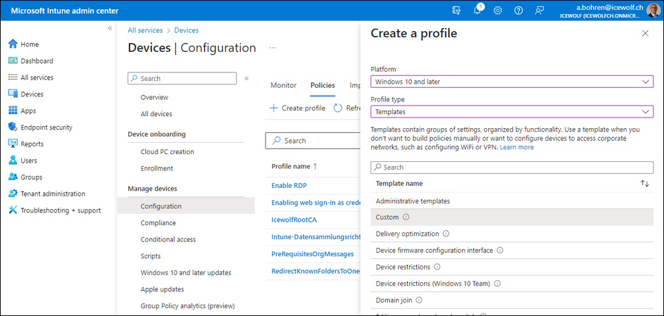Image resolution: width=664 pixels, height=316 pixels.
Task: Focus the template search field
Action: (512, 167)
